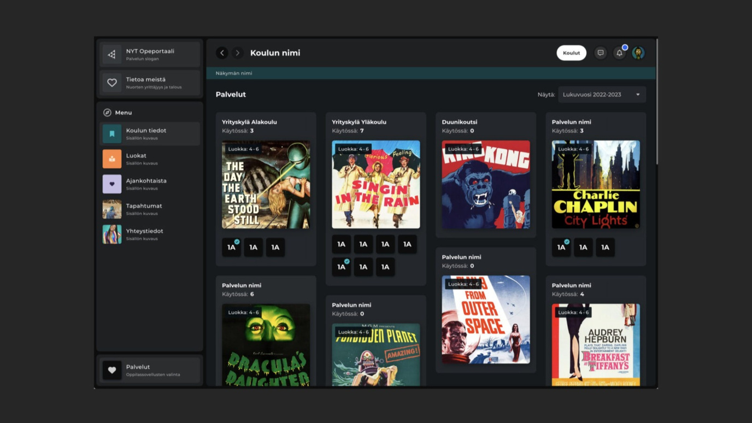This screenshot has width=752, height=423.
Task: Click the Yrityskylä Yläkoulu card title
Action: click(x=359, y=122)
